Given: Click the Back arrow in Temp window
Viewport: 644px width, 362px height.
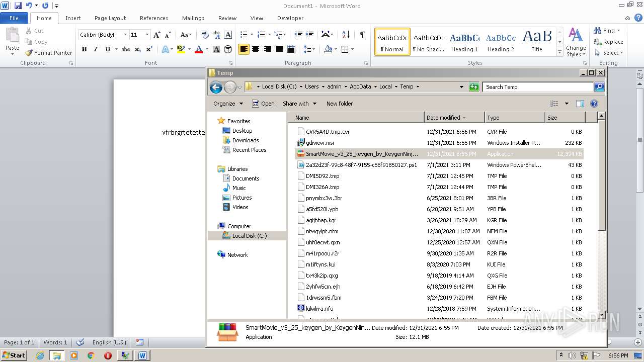Looking at the screenshot, I should pos(216,87).
